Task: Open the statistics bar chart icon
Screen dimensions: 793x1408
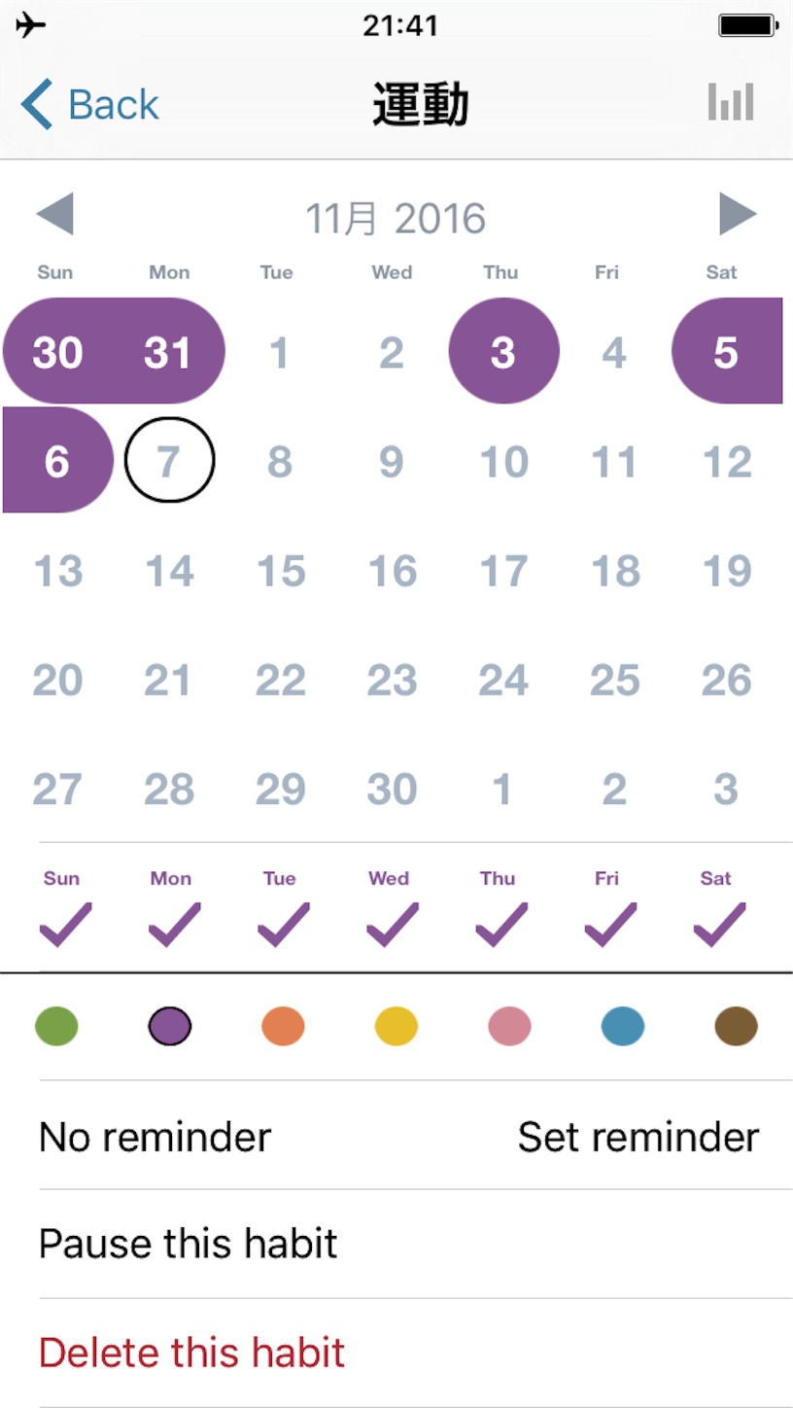Action: pyautogui.click(x=731, y=102)
